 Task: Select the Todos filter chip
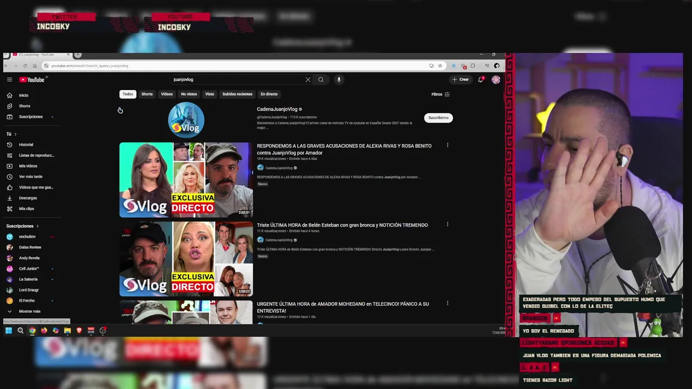tap(128, 94)
